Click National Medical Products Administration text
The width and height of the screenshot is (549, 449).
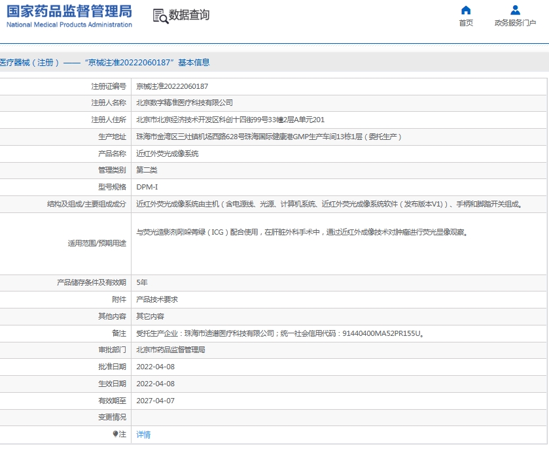[69, 24]
